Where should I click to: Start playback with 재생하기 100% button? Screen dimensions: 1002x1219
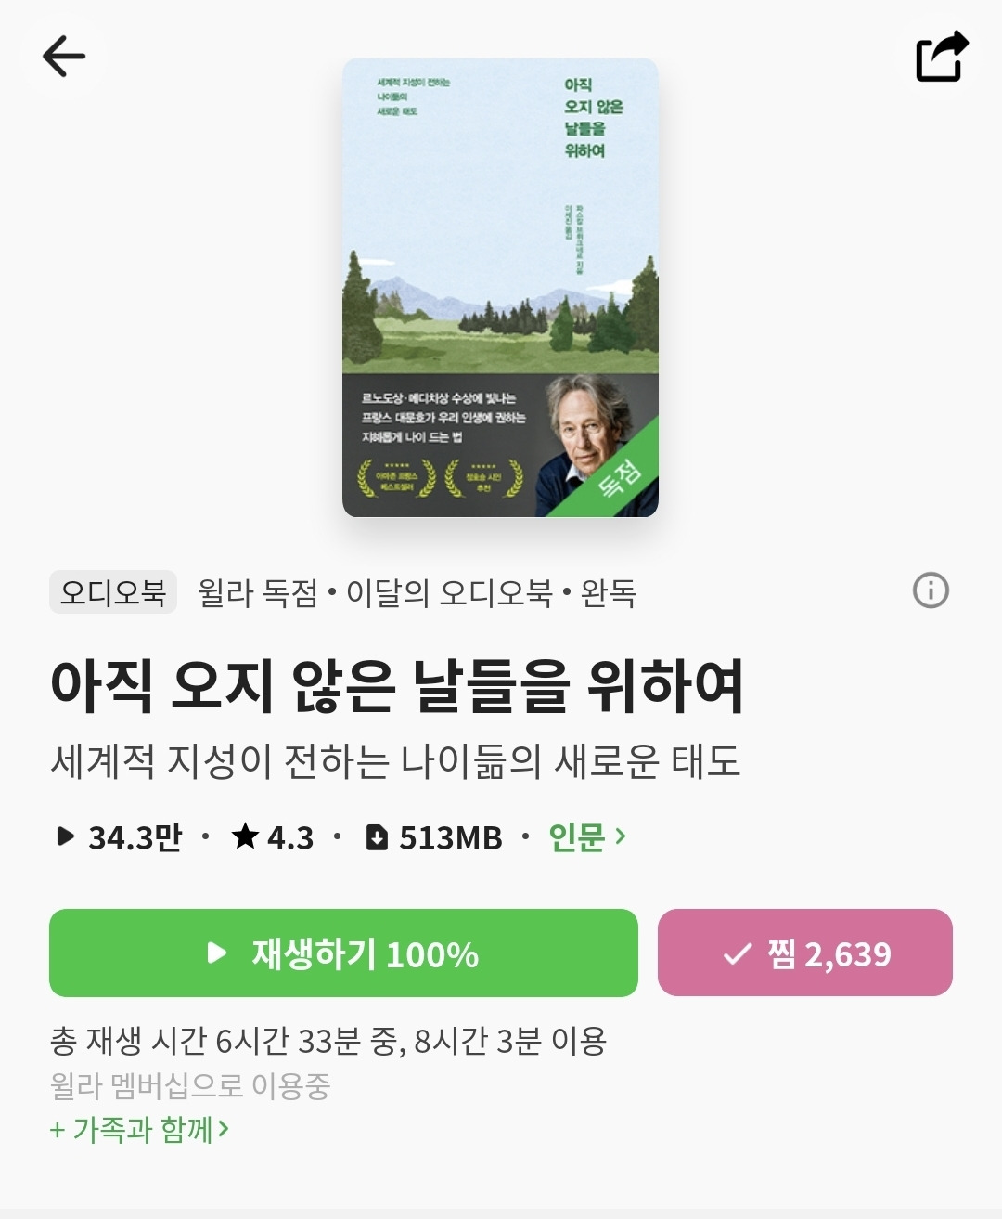(x=343, y=953)
